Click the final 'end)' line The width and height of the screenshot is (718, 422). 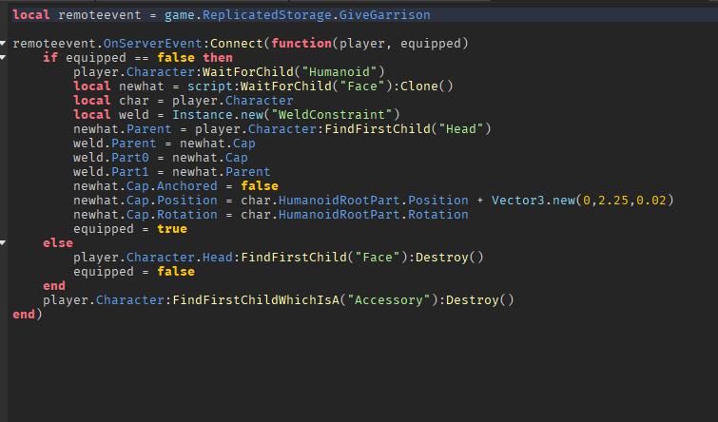click(x=28, y=315)
